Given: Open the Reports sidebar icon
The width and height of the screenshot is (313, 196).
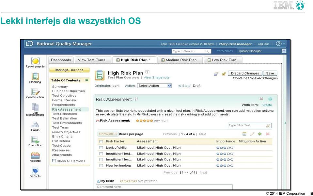Looking at the screenshot, I should click(x=35, y=155).
